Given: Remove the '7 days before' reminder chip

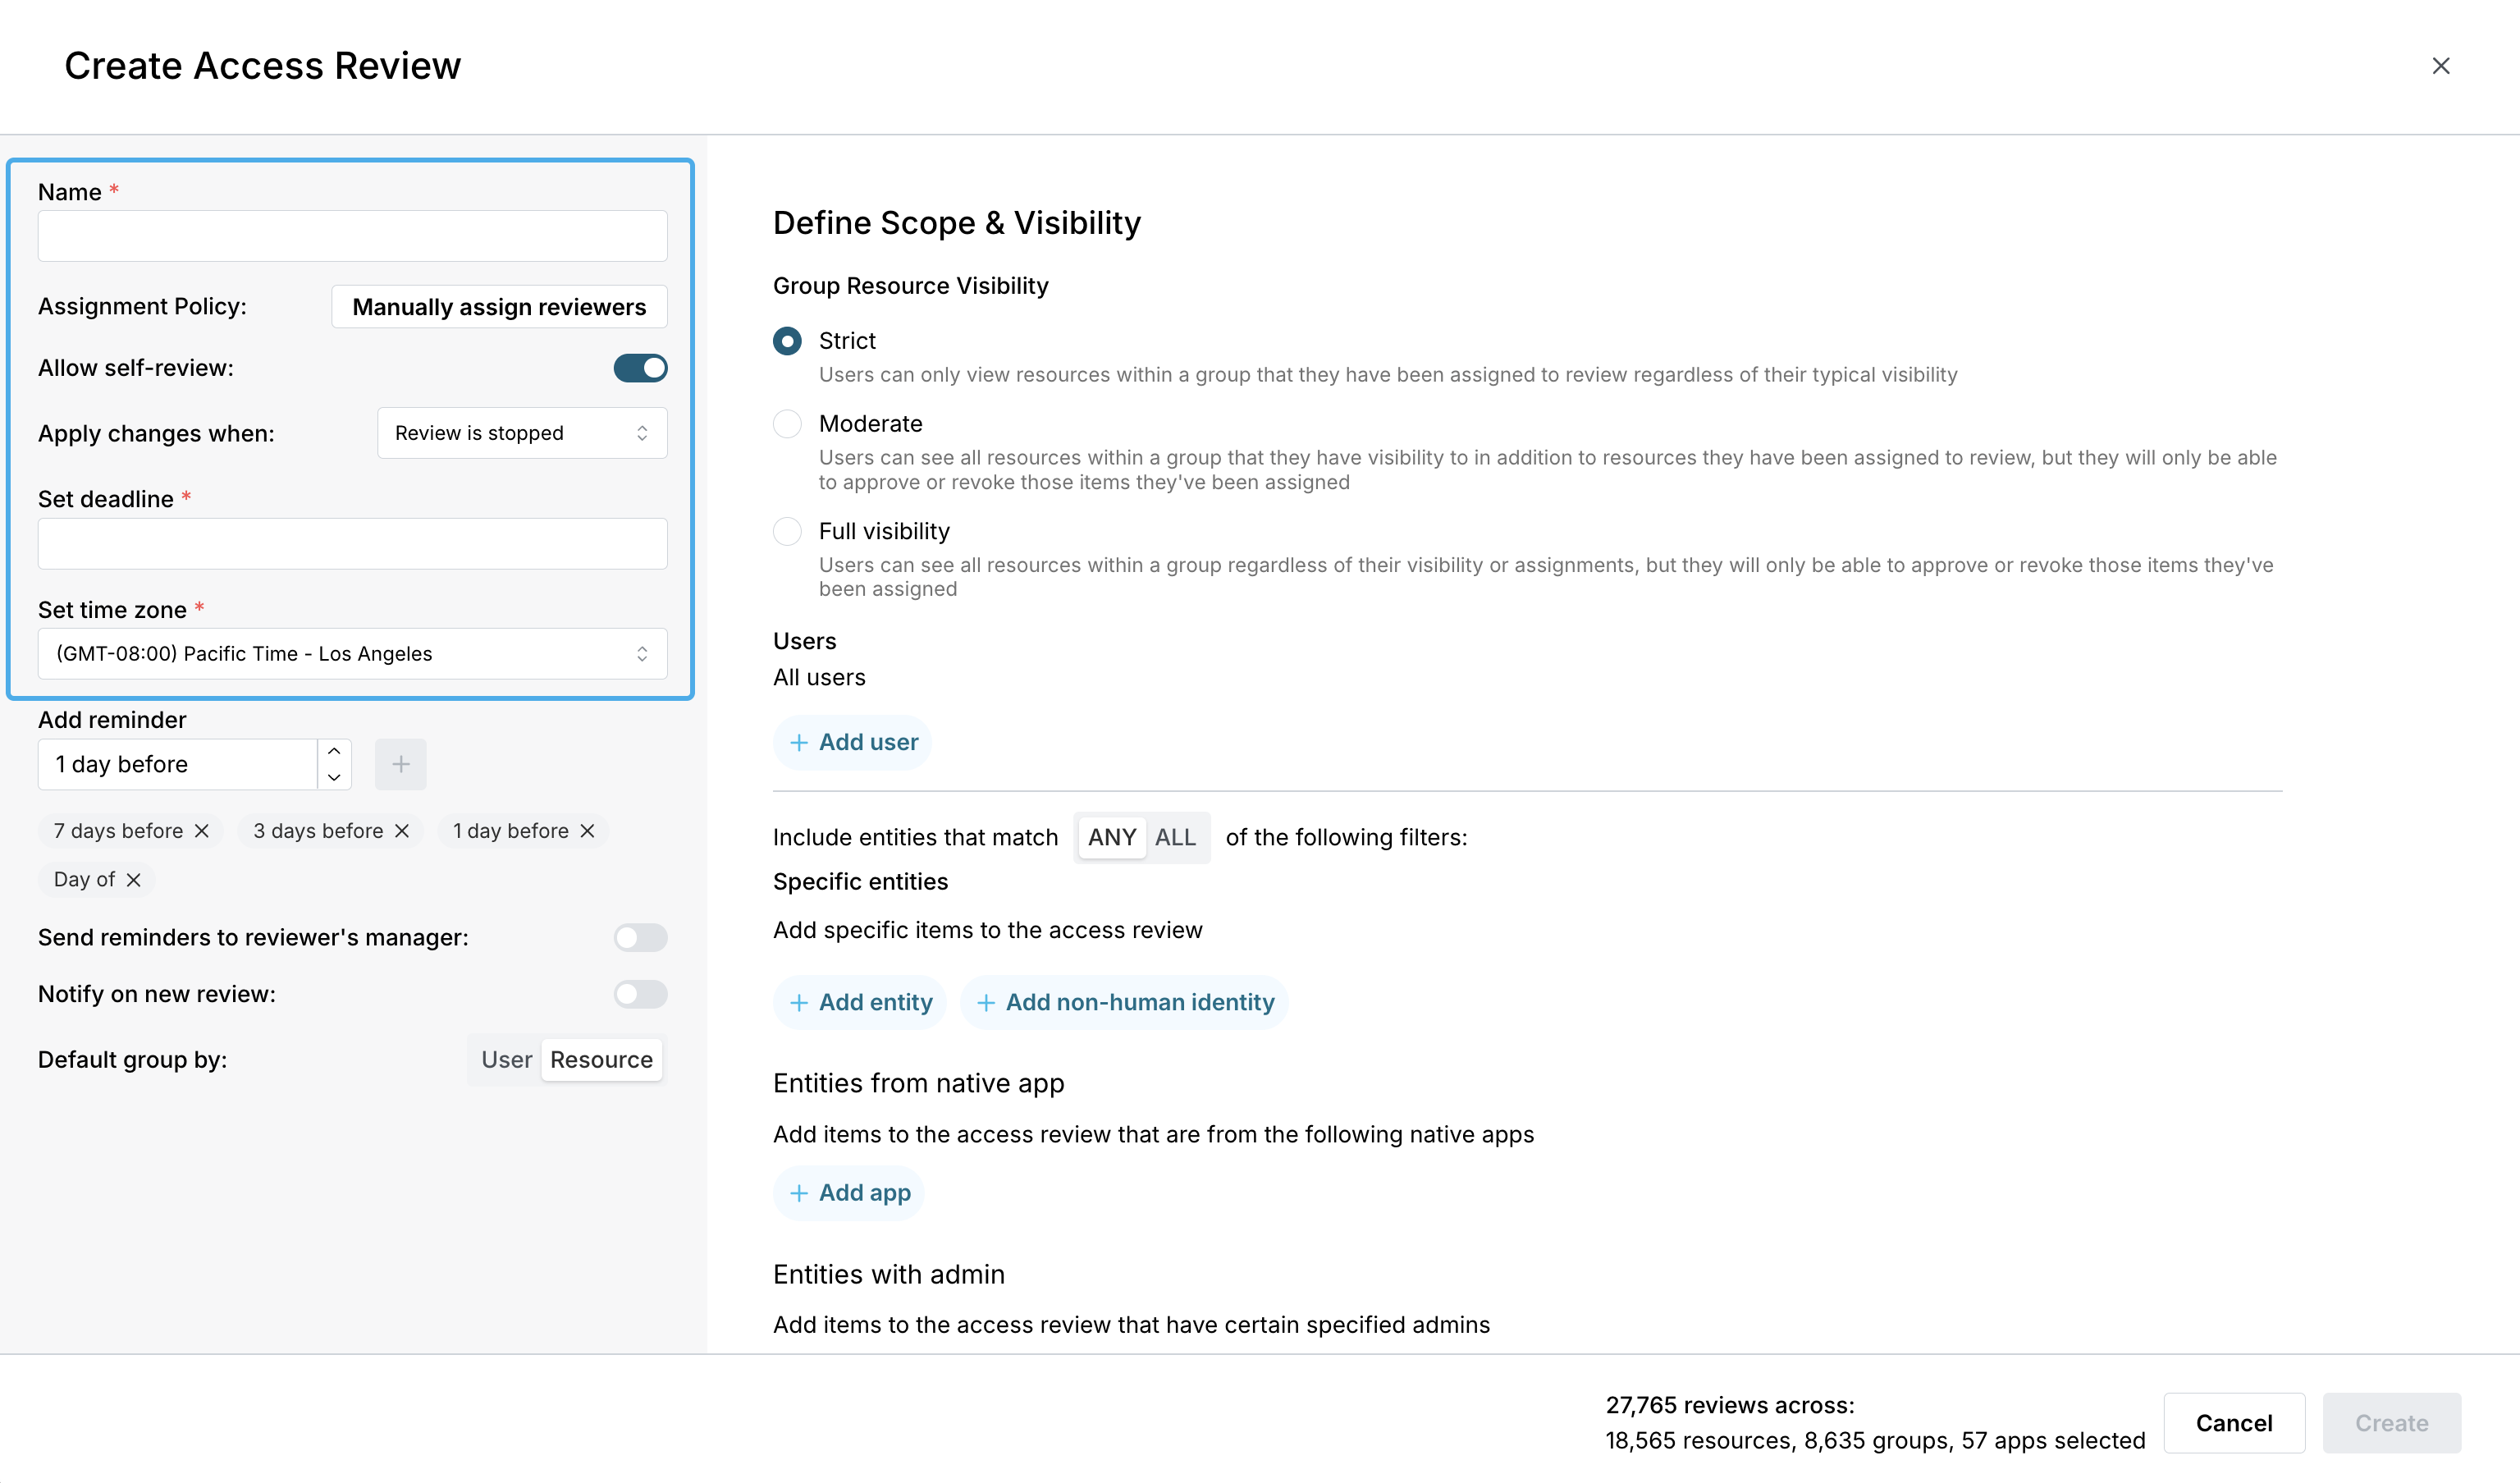Looking at the screenshot, I should (202, 831).
